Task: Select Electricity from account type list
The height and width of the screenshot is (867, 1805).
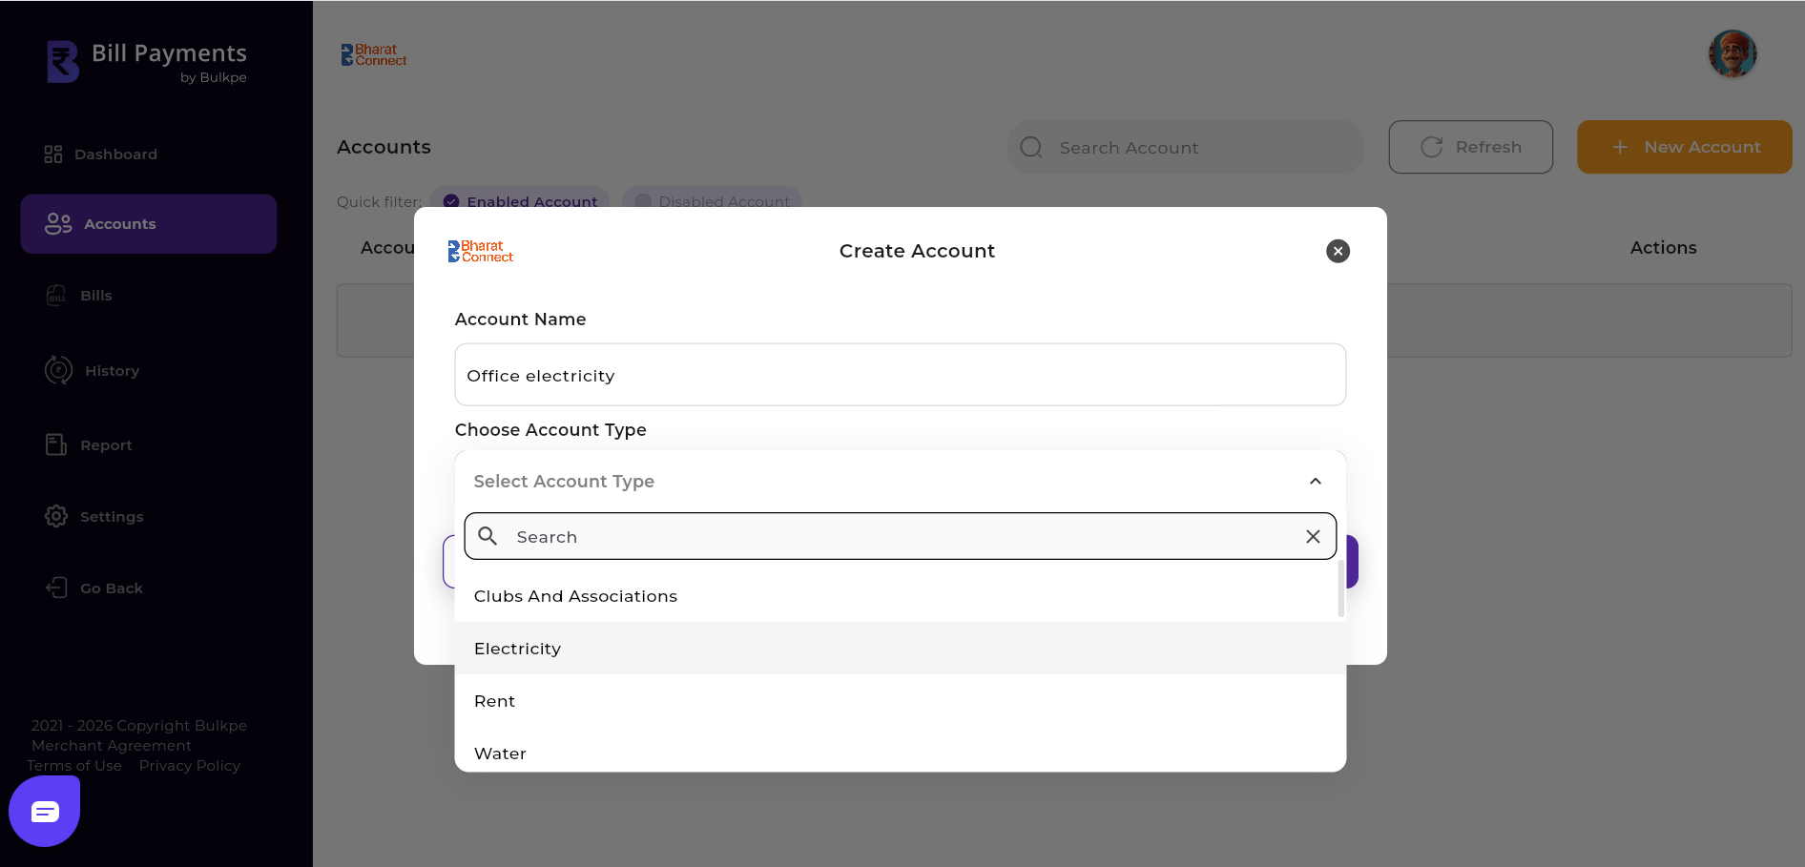Action: click(517, 649)
